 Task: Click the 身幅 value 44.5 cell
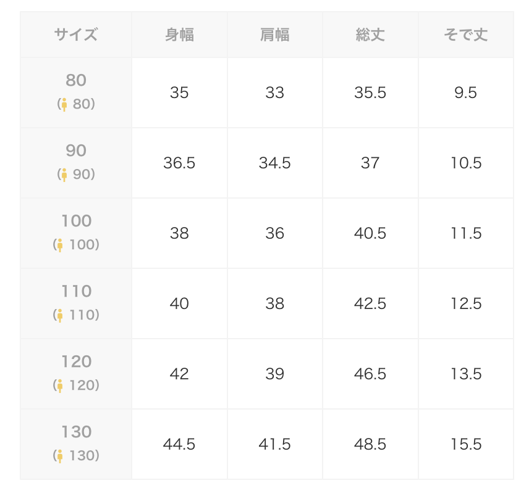pos(179,444)
